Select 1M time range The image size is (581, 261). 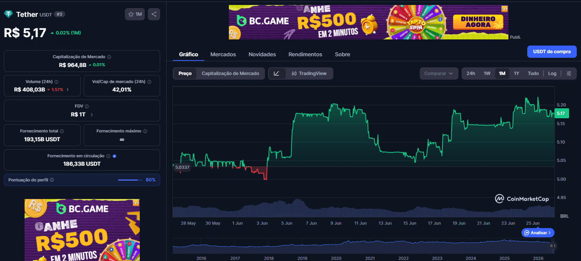[x=502, y=73]
